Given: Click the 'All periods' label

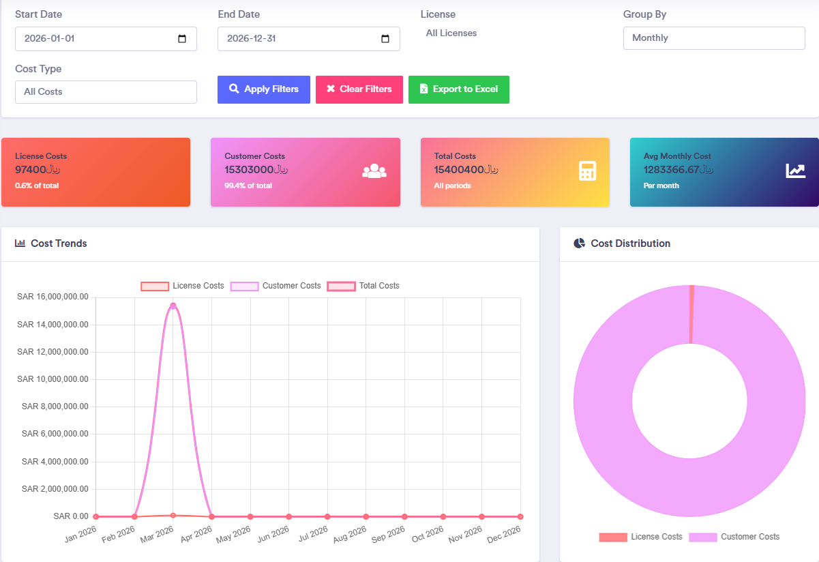Looking at the screenshot, I should [453, 186].
